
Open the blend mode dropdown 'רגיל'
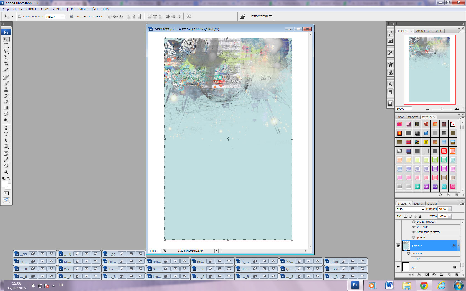point(410,209)
